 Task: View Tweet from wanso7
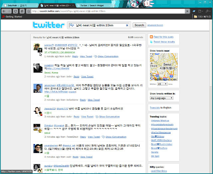86,57
